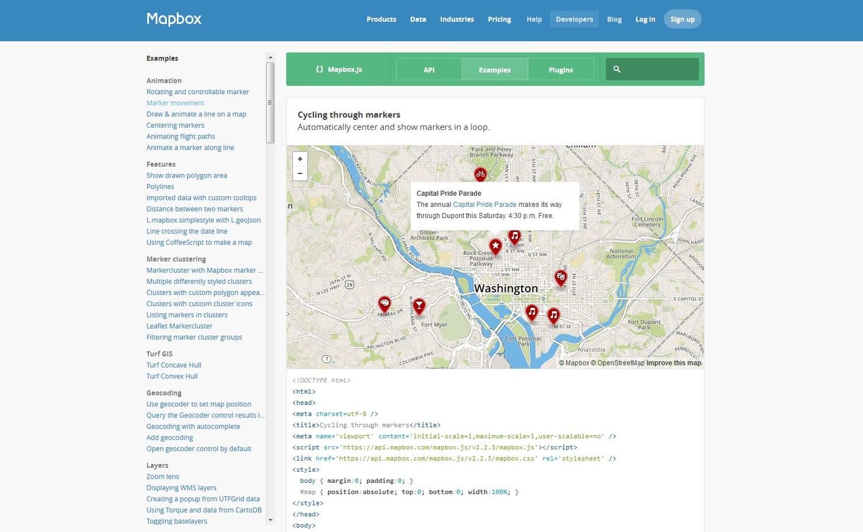Open the OpenStreetMap attribution link
863x532 pixels.
point(617,363)
